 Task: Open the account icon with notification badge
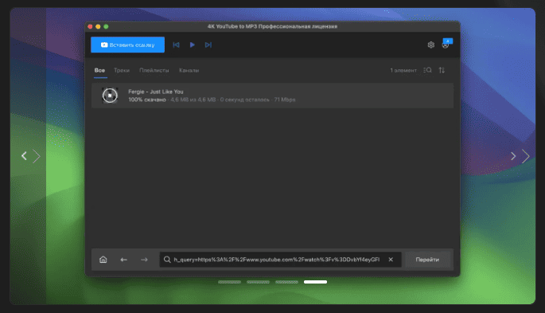click(446, 44)
